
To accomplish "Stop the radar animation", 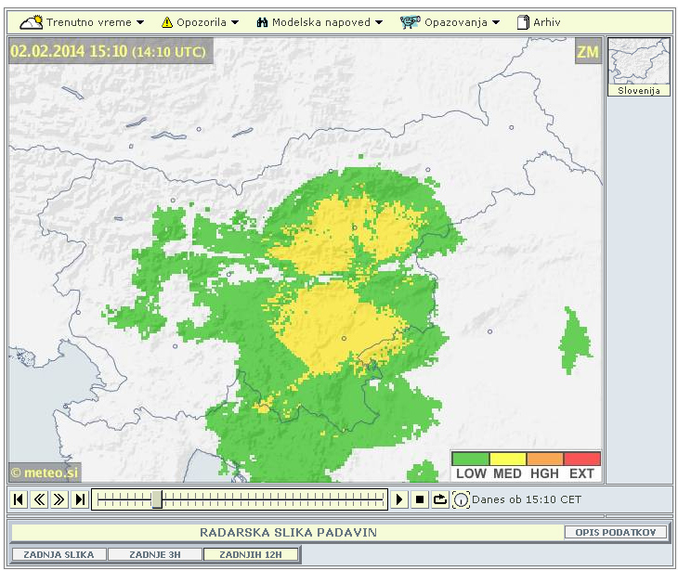I will tap(420, 499).
